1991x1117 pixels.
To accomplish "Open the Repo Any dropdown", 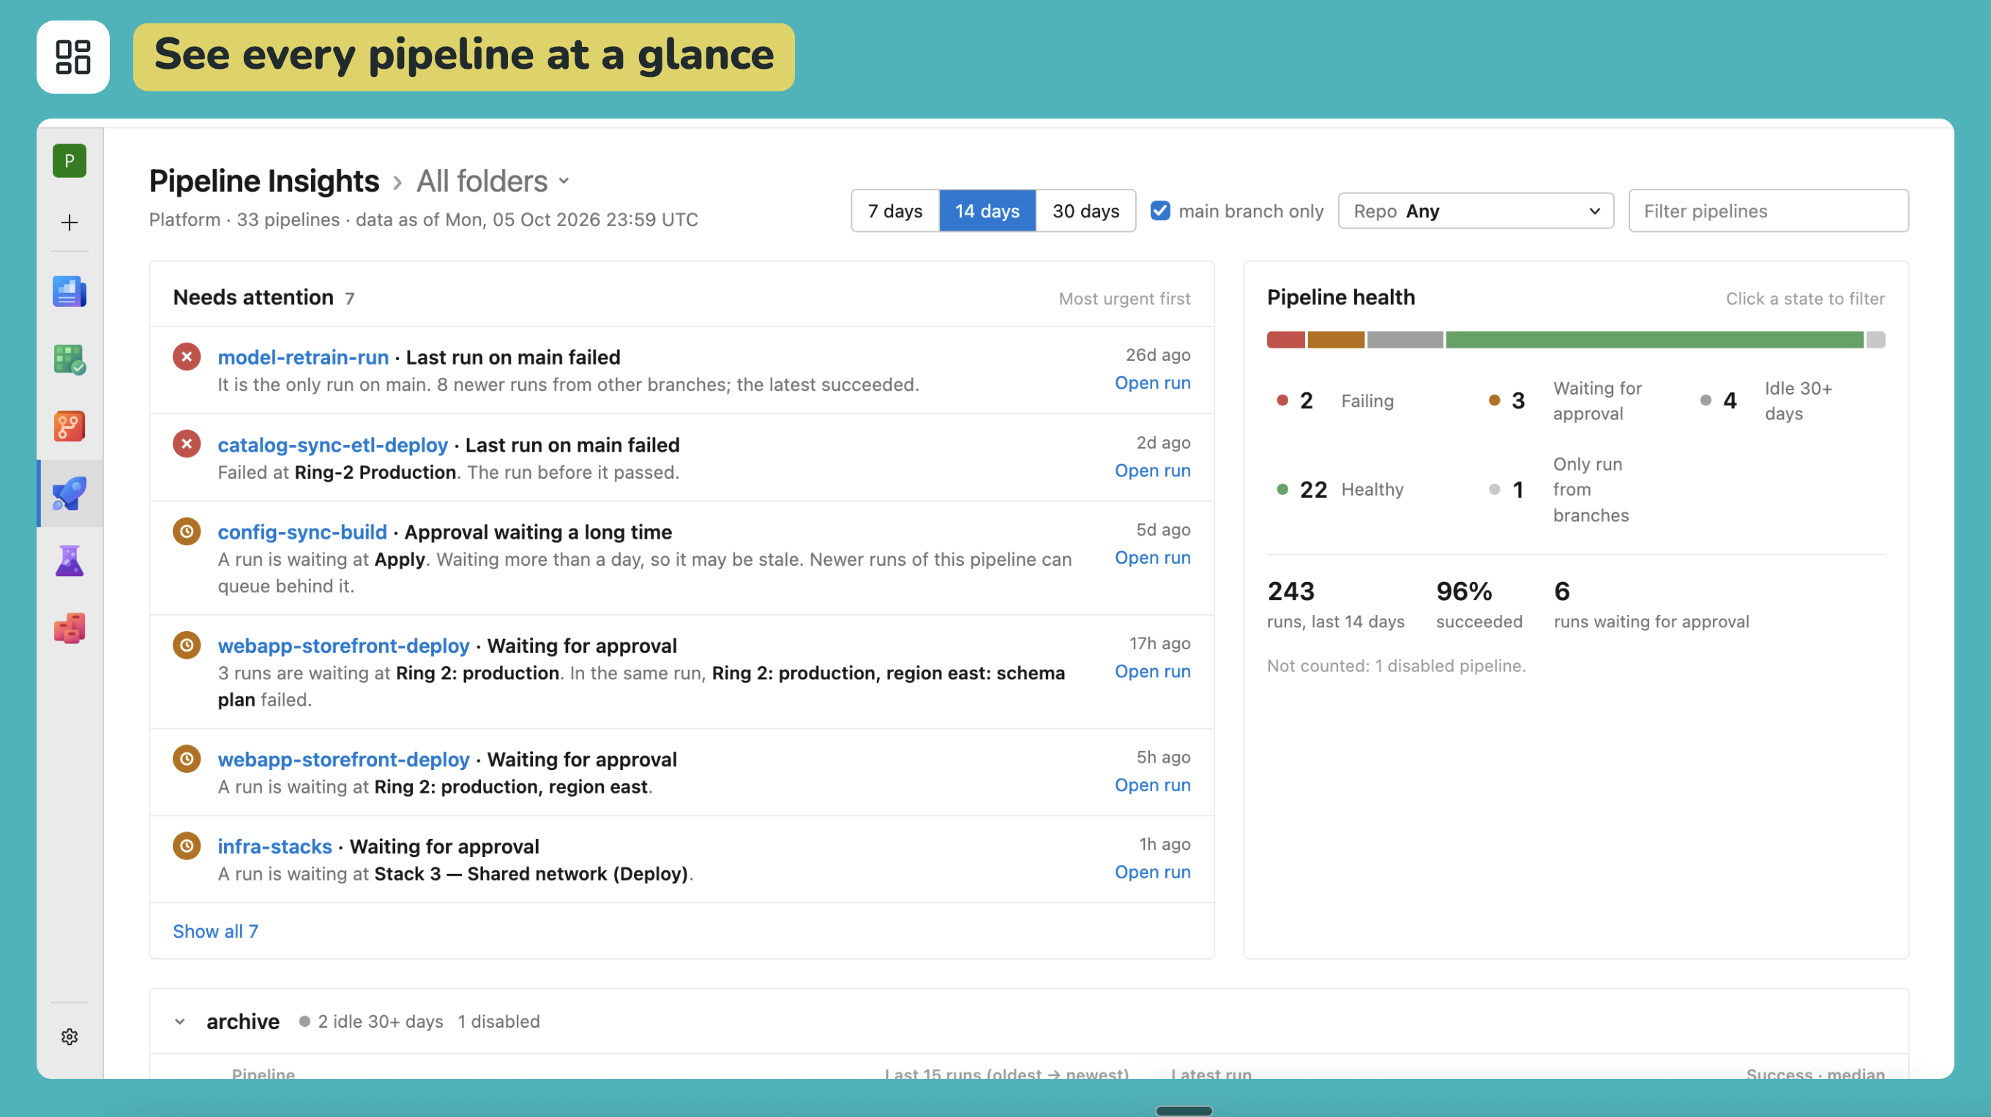I will (1476, 210).
